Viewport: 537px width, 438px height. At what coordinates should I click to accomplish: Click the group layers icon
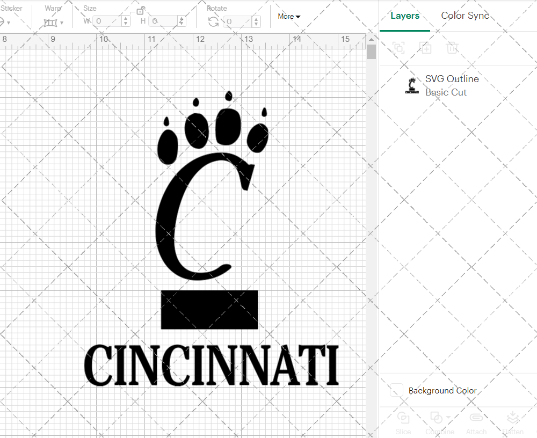coord(398,48)
